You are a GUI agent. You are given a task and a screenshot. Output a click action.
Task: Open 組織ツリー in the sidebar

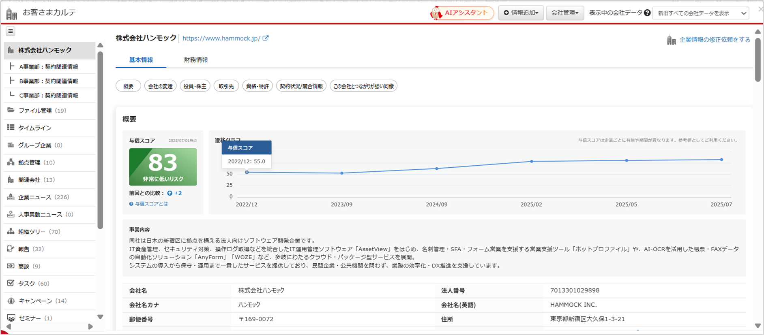click(x=32, y=232)
